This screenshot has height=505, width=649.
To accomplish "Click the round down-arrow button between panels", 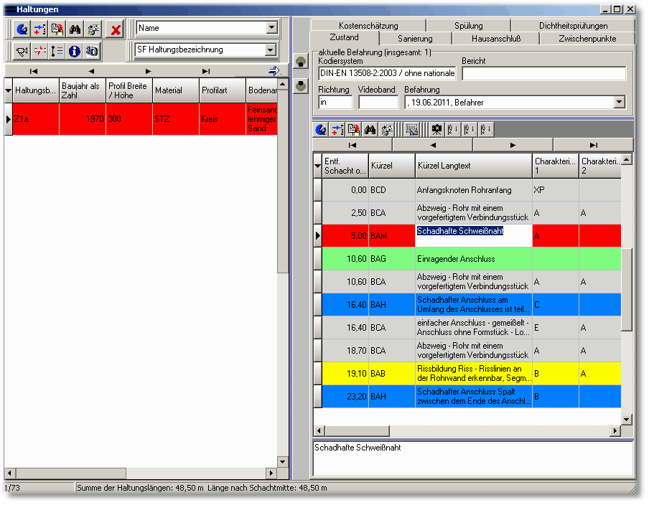I will [302, 85].
